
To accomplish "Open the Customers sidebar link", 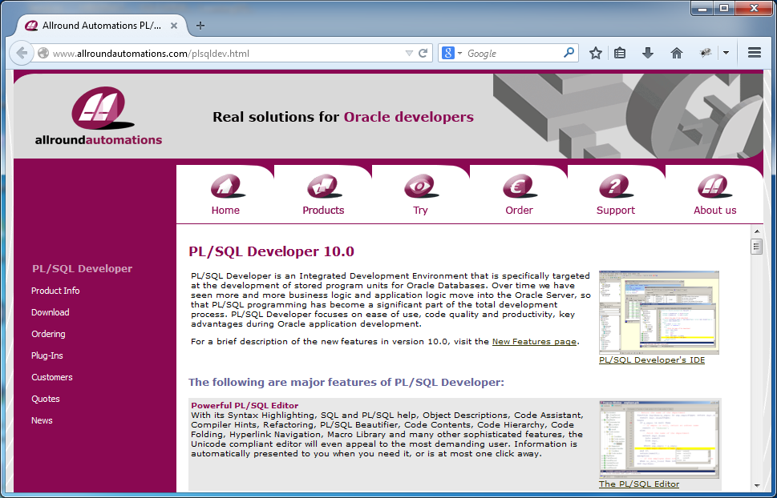I will point(52,377).
